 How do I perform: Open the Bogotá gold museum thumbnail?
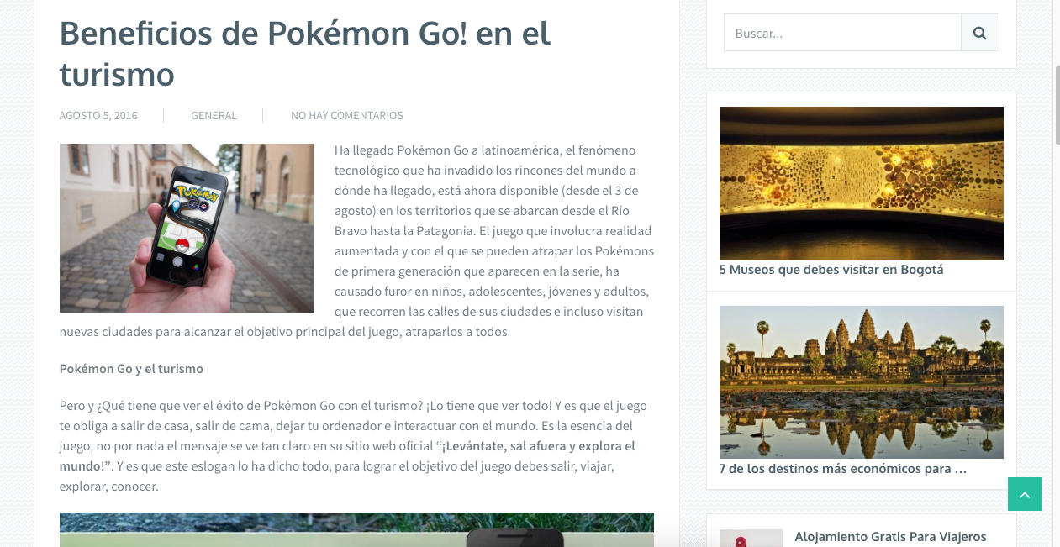[862, 183]
